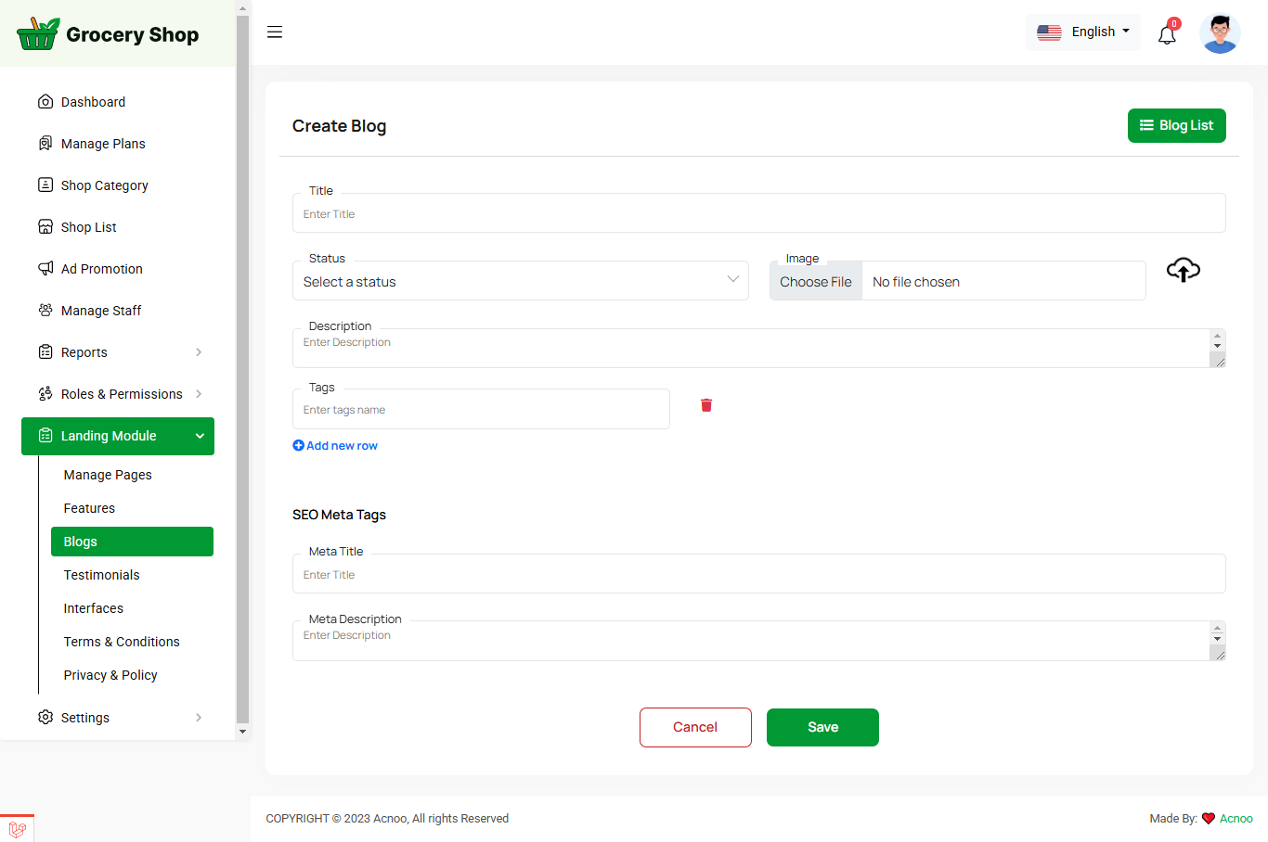Expand the Reports sidebar submenu
The image size is (1268, 842).
[118, 352]
